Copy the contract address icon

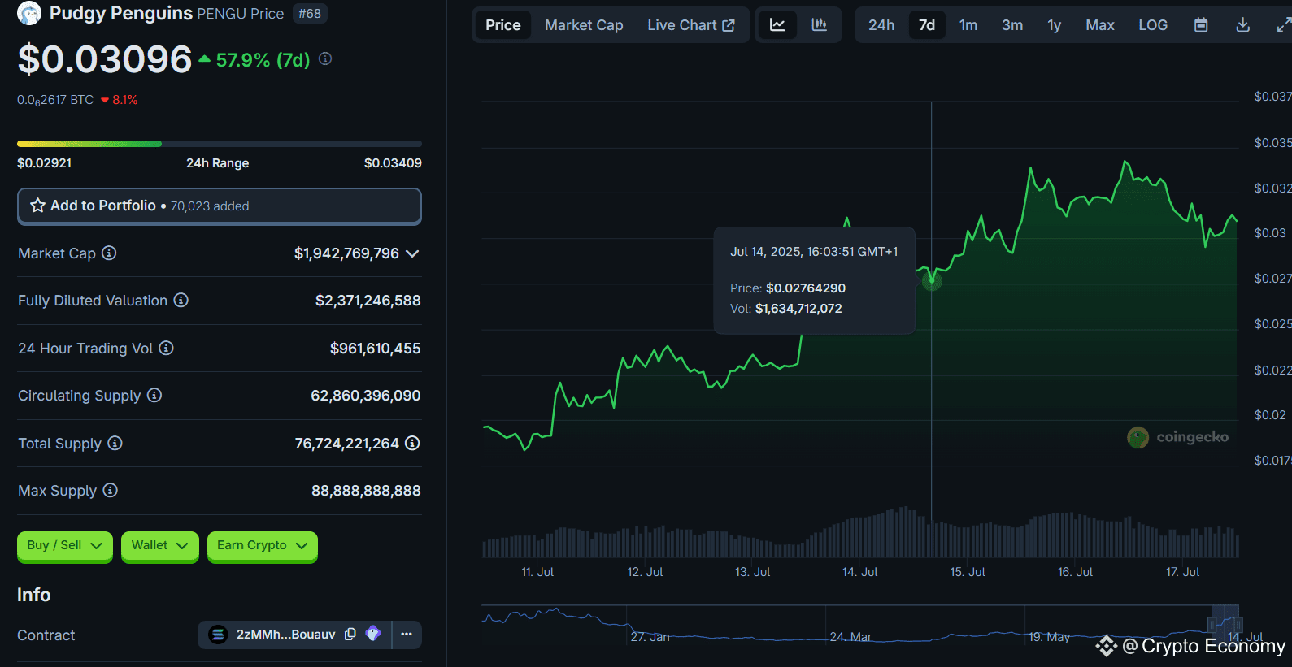(350, 634)
